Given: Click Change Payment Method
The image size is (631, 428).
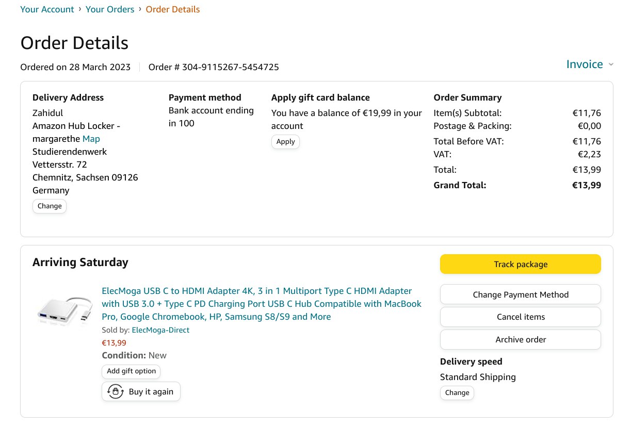Looking at the screenshot, I should (520, 294).
